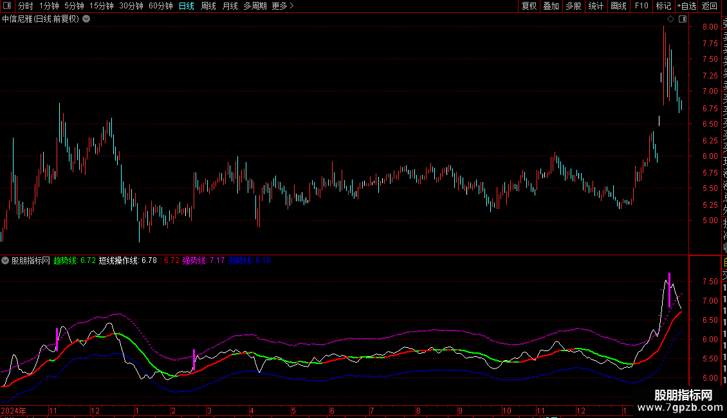Select the 60分钟 period

[x=160, y=6]
